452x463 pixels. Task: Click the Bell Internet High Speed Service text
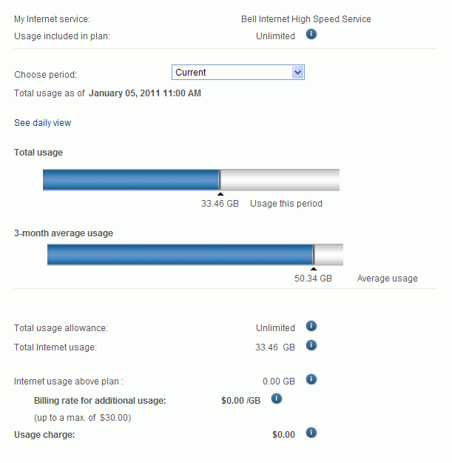pos(306,19)
